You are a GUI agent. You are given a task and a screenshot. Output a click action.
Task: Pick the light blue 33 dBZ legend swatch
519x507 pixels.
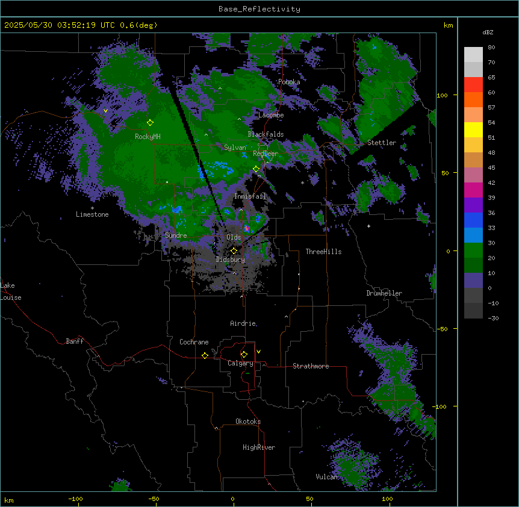[x=473, y=235]
